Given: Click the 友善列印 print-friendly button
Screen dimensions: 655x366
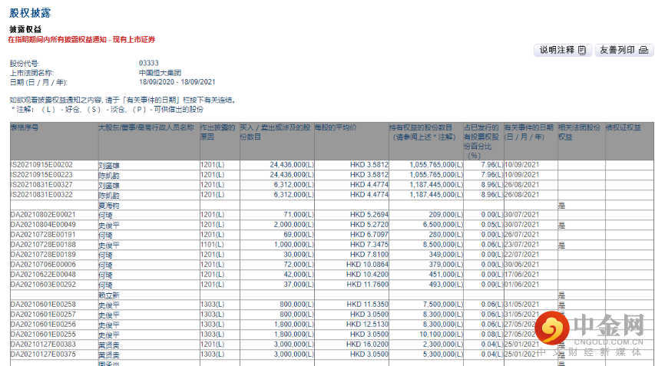Looking at the screenshot, I should pos(624,50).
